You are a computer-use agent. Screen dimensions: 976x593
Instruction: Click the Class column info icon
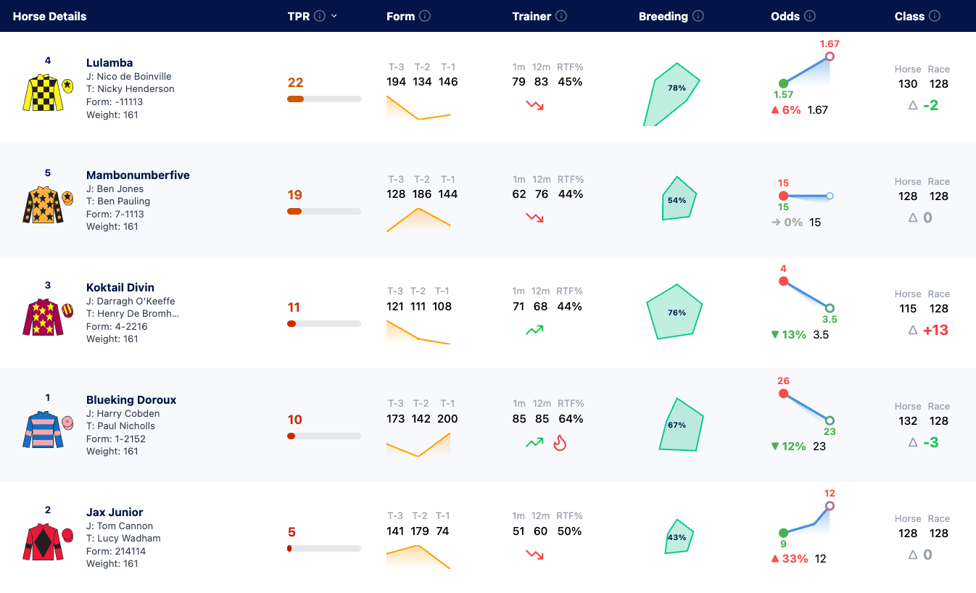click(x=935, y=16)
